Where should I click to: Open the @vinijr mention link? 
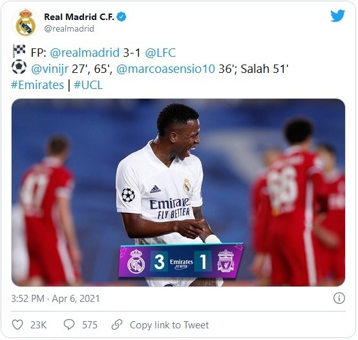tap(50, 69)
